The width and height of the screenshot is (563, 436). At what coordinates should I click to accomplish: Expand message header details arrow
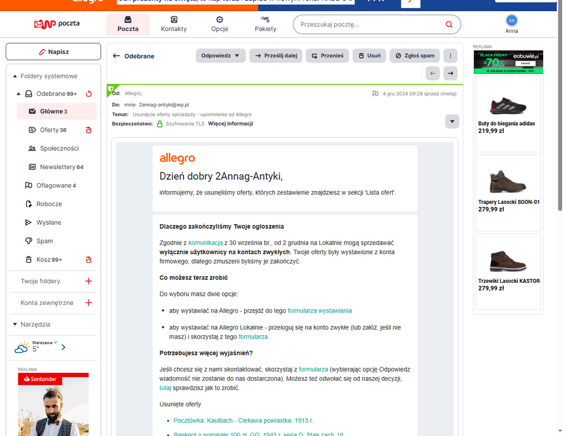coord(452,121)
